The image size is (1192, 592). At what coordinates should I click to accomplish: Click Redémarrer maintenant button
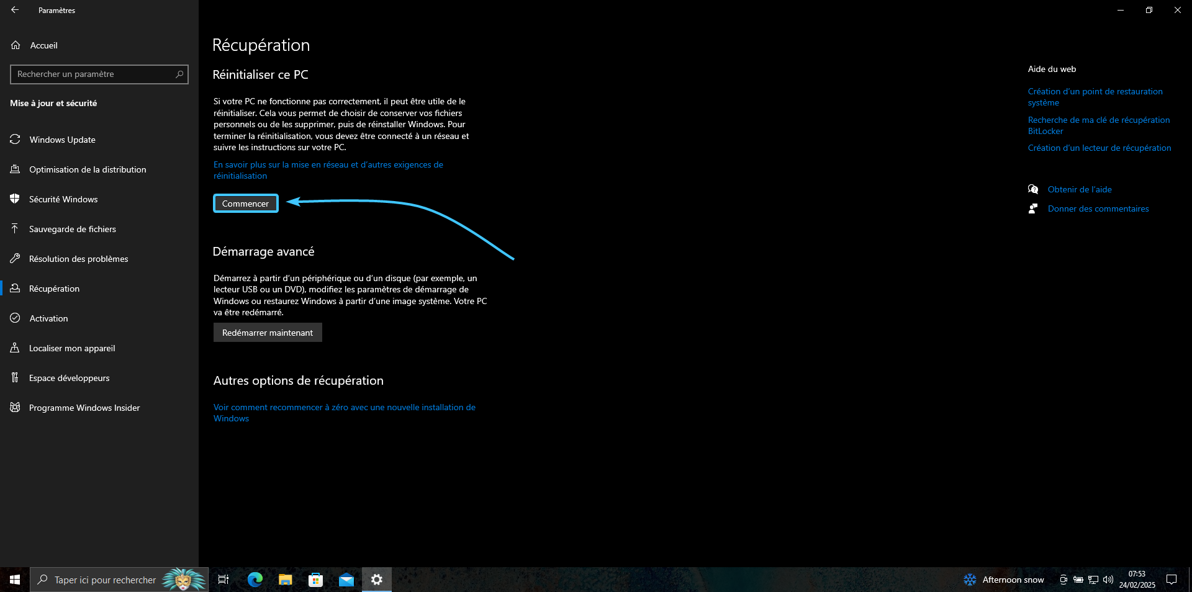pyautogui.click(x=268, y=333)
